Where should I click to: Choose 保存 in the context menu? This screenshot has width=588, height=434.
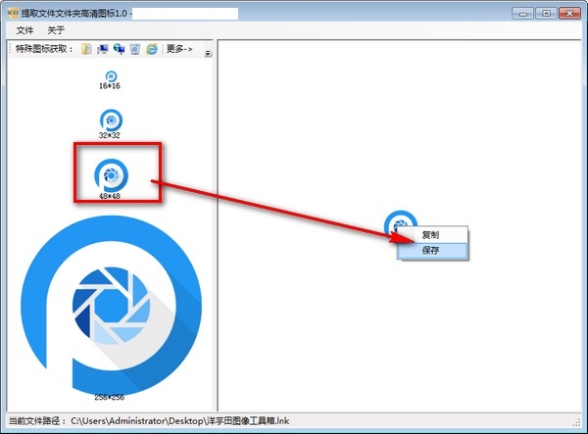click(x=430, y=251)
